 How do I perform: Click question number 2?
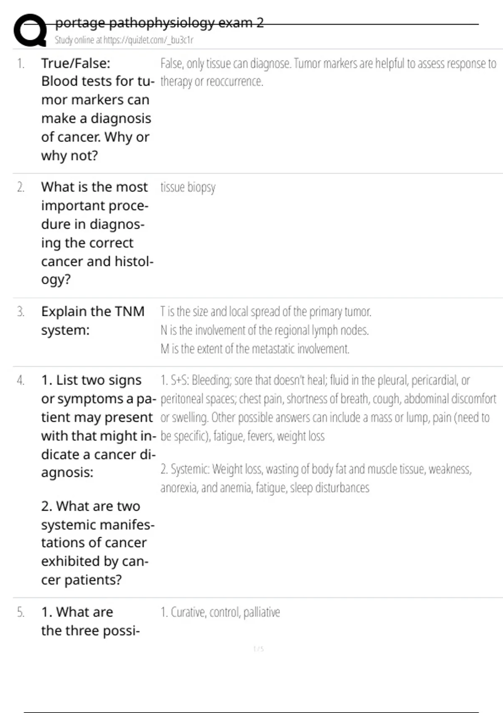pyautogui.click(x=21, y=187)
